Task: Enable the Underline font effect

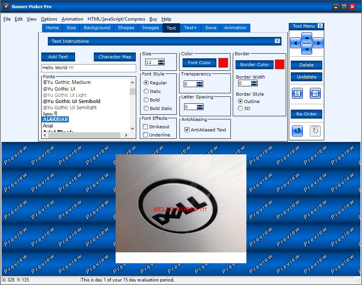Action: (146, 135)
